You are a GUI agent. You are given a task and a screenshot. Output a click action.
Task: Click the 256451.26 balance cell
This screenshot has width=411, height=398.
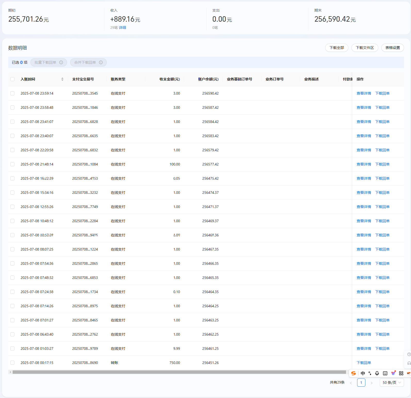210,363
